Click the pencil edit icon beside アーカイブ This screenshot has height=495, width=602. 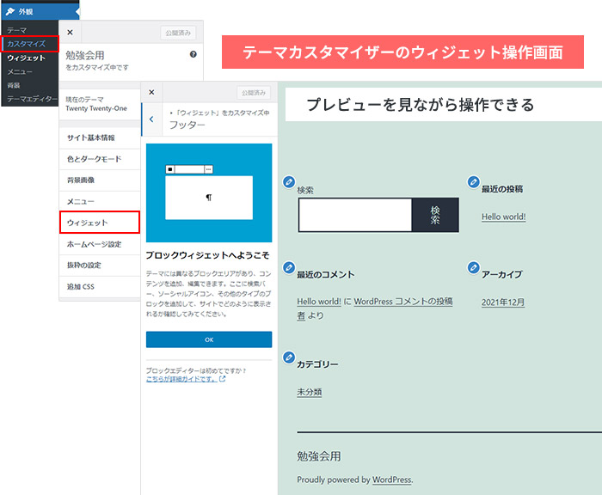(473, 267)
